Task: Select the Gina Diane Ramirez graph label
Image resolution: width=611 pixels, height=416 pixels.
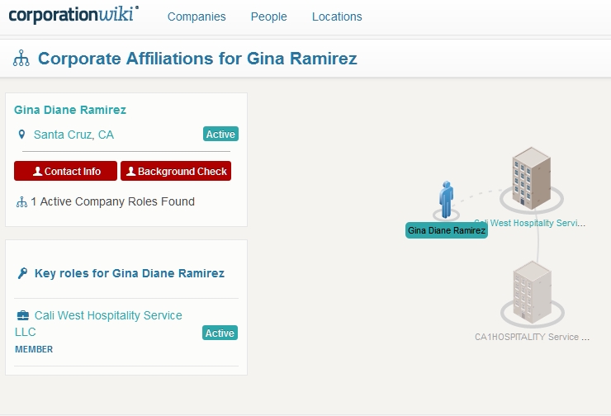Action: [x=447, y=230]
